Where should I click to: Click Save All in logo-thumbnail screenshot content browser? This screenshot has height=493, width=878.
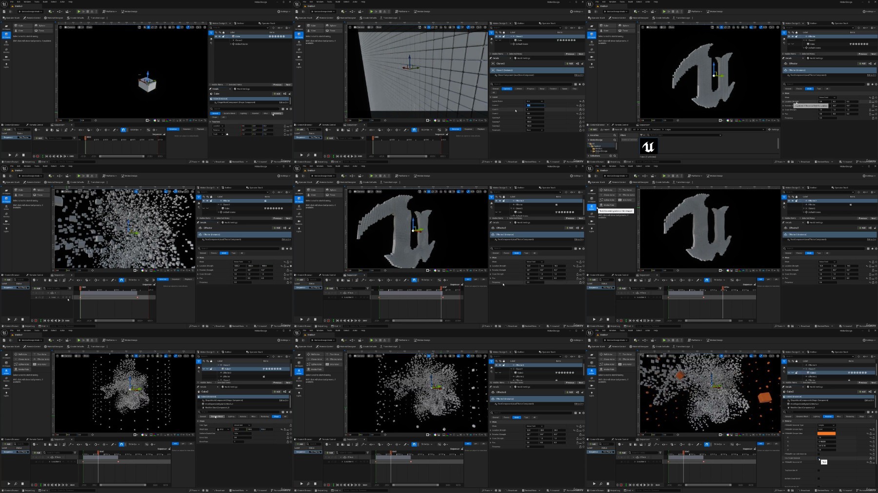click(617, 130)
